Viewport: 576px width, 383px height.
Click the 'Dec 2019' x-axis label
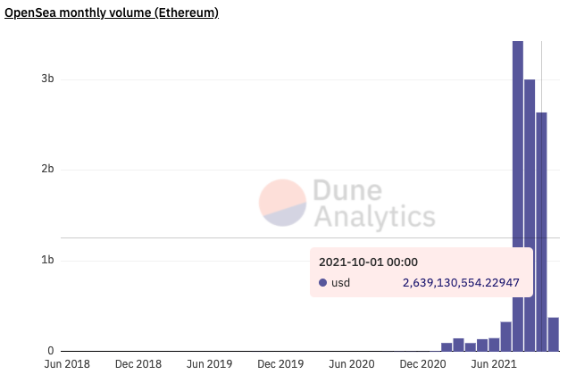point(280,364)
